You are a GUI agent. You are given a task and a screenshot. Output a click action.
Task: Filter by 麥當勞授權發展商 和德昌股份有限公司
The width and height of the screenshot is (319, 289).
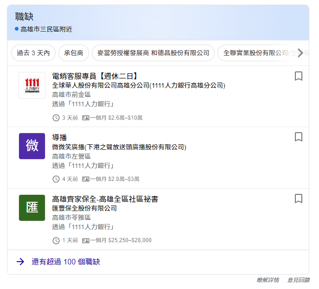[153, 53]
